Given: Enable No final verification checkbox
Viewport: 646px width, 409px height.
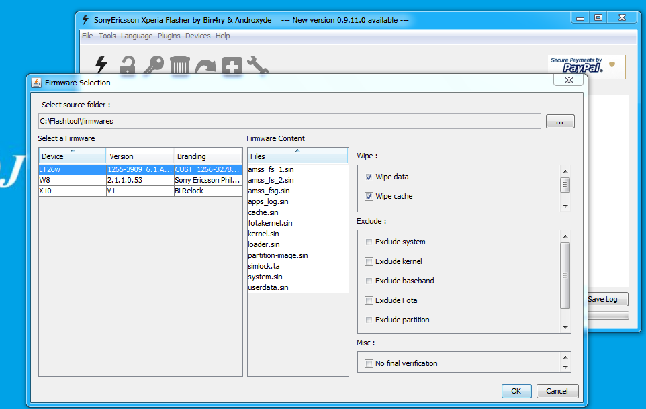Looking at the screenshot, I should [x=369, y=364].
